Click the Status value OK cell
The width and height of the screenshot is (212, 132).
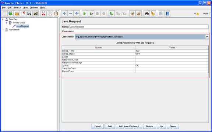pyautogui.click(x=172, y=66)
